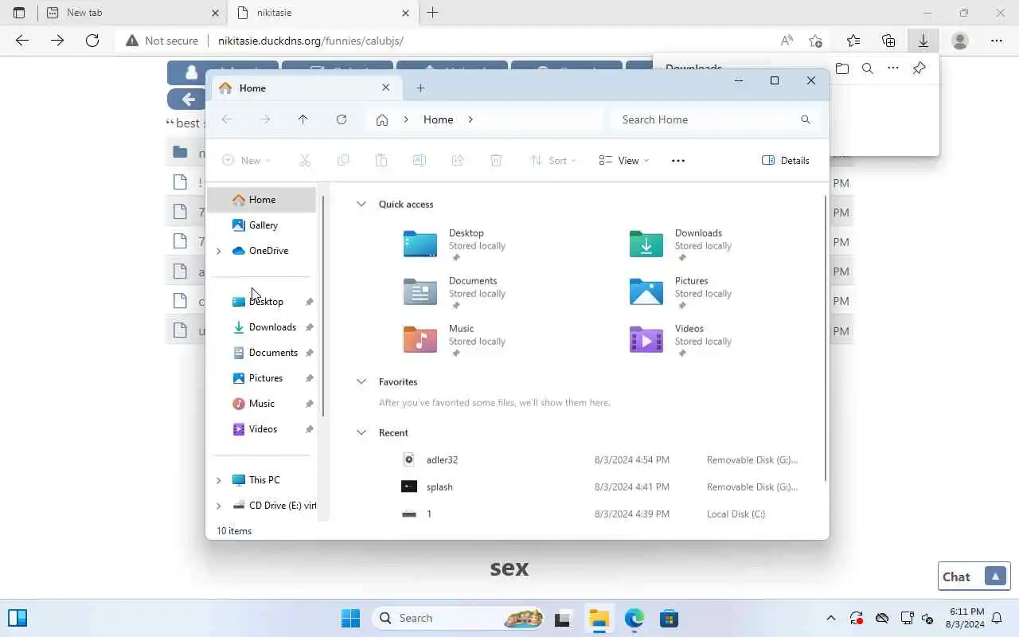Add a new File Explorer tab
This screenshot has width=1019, height=637.
pos(420,88)
